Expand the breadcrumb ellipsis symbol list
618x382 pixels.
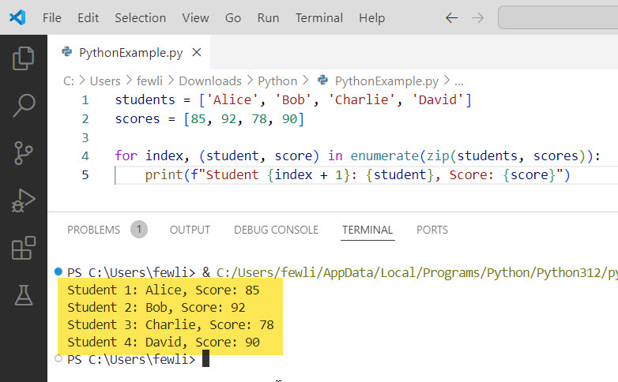click(x=459, y=82)
